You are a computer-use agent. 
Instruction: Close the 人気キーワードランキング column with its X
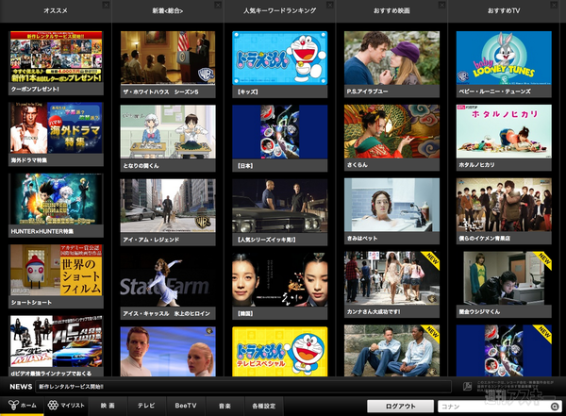coord(329,5)
